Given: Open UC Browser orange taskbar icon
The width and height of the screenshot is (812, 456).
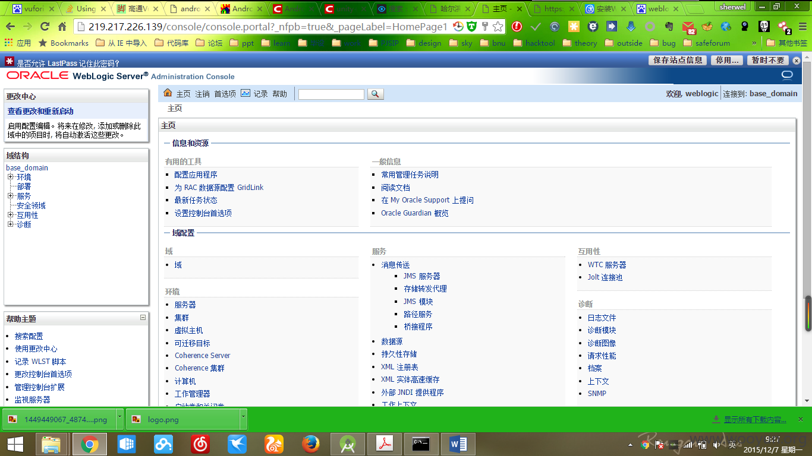Looking at the screenshot, I should [x=273, y=444].
